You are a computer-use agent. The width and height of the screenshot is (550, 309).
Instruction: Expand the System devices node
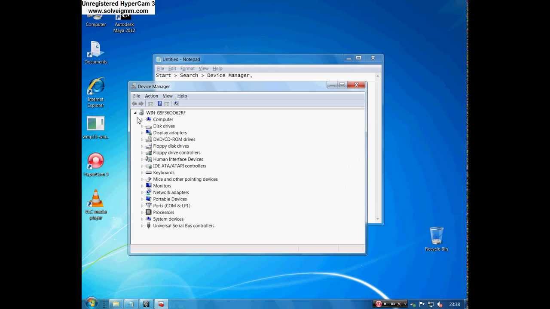(x=142, y=219)
